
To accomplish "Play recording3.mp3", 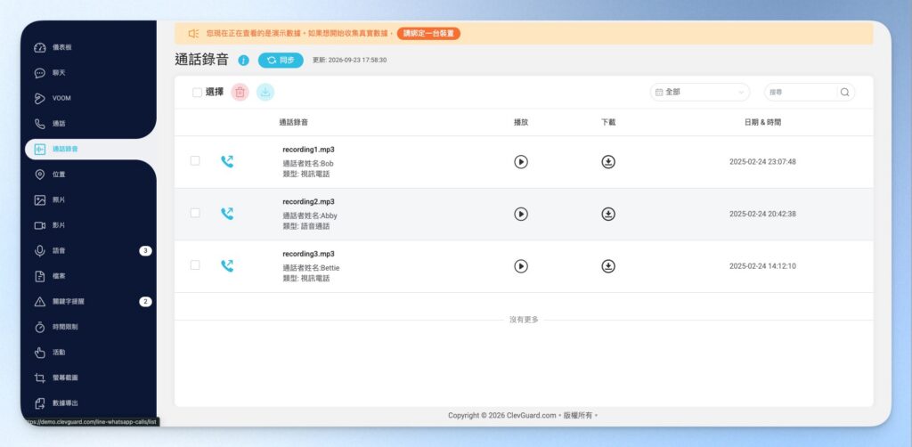I will (x=521, y=266).
